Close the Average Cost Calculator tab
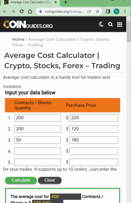Viewport: 131px width, 203px height. pos(56,2)
